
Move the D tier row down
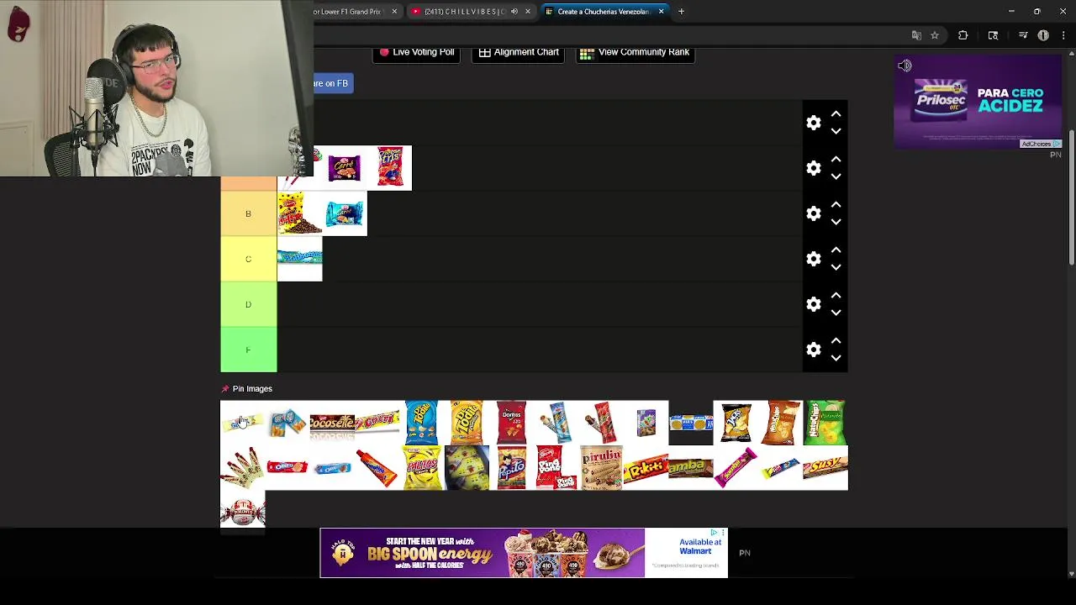click(836, 313)
